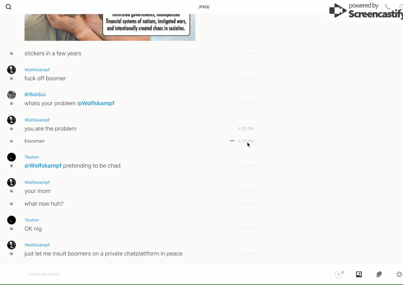The width and height of the screenshot is (403, 285).
Task: Click the @Wolfskampf mention in Teuton's message
Action: (x=43, y=166)
